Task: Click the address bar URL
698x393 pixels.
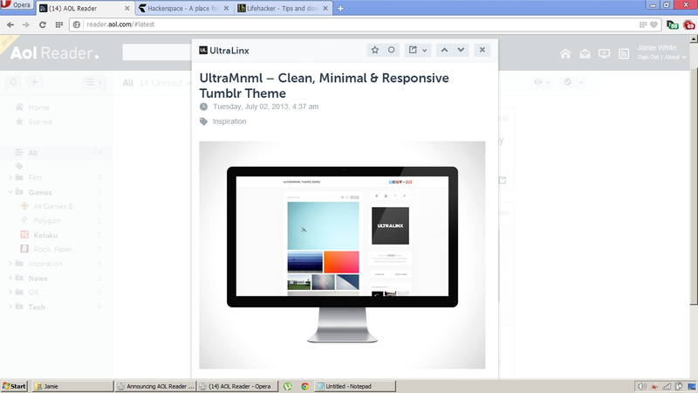Action: [x=120, y=24]
